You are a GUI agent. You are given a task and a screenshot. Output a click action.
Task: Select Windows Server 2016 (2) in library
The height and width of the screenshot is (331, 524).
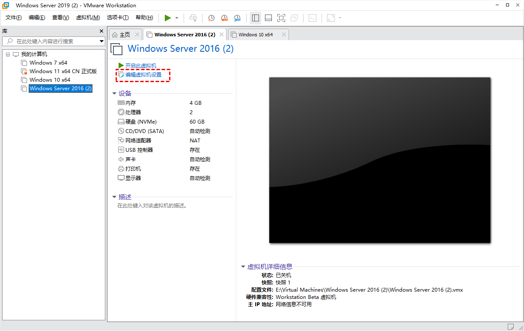pos(60,89)
